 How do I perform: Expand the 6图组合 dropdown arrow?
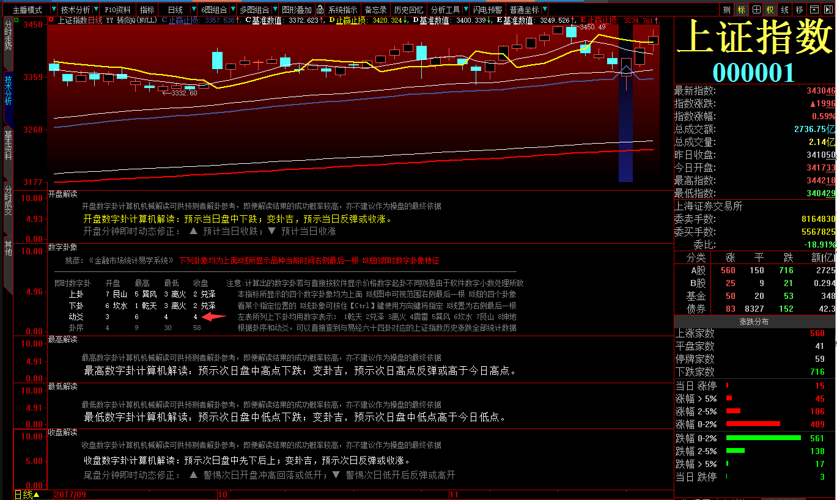(x=232, y=10)
